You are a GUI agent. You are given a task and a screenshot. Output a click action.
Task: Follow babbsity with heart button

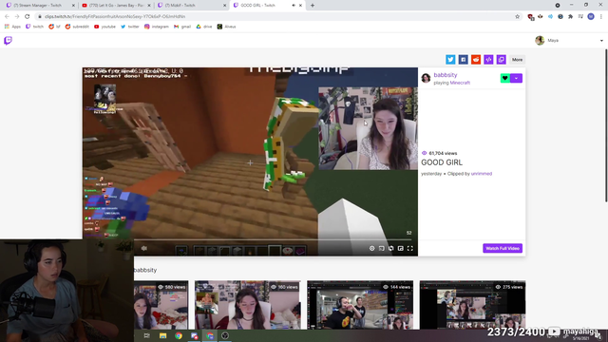[x=504, y=78]
